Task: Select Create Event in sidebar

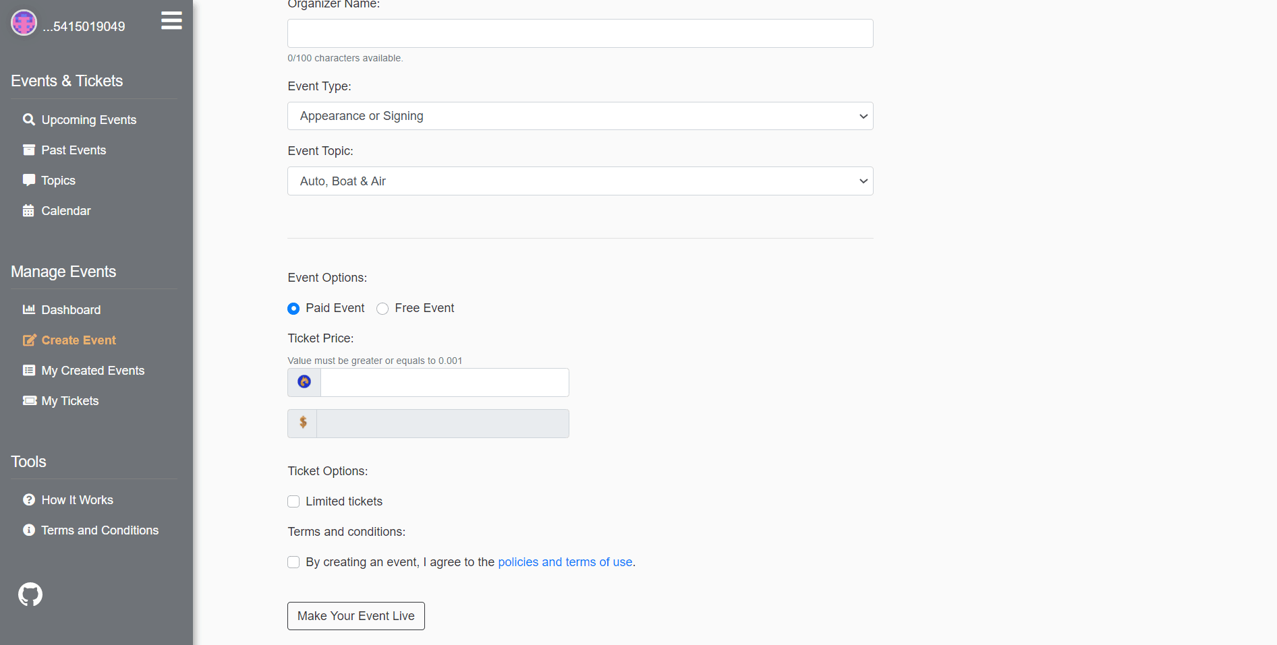Action: (79, 340)
